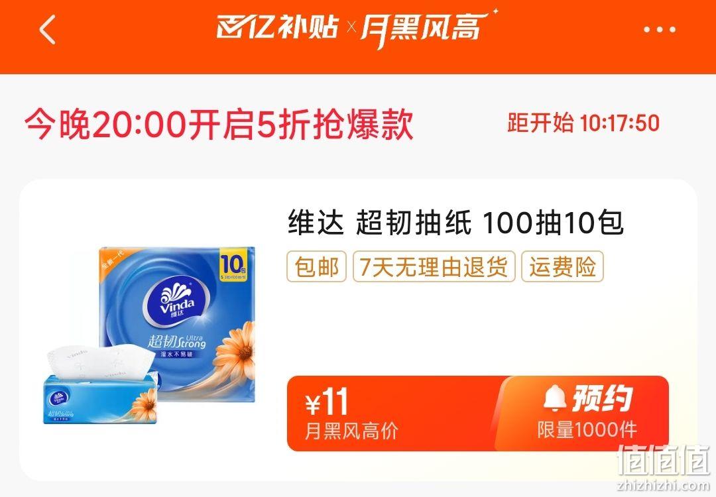This screenshot has height=497, width=716.
Task: Tap the 今晚20:00开启5折抢爆款 headline
Action: click(219, 124)
